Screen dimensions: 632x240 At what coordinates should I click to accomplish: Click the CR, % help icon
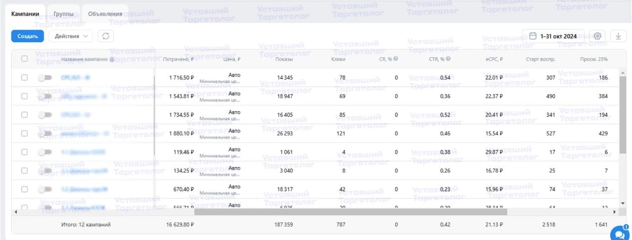point(395,59)
